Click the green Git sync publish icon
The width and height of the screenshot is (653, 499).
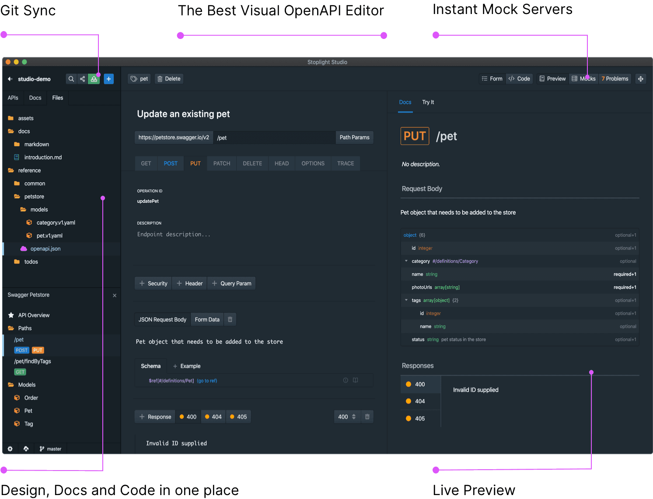[x=94, y=79]
